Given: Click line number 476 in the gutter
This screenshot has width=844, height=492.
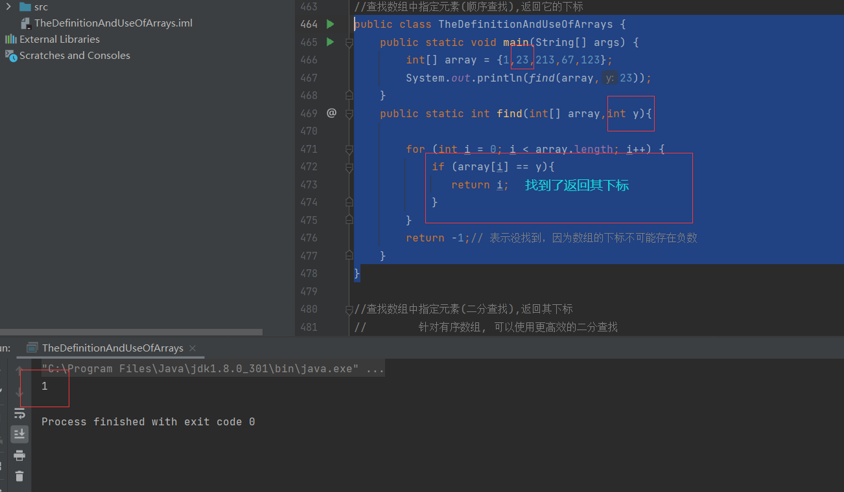Looking at the screenshot, I should pos(309,238).
